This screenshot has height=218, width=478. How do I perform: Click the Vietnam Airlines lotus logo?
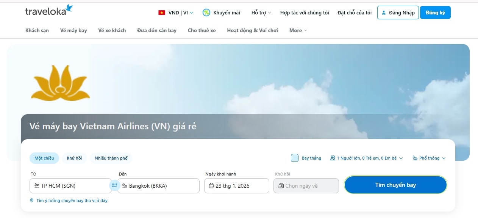pyautogui.click(x=60, y=83)
